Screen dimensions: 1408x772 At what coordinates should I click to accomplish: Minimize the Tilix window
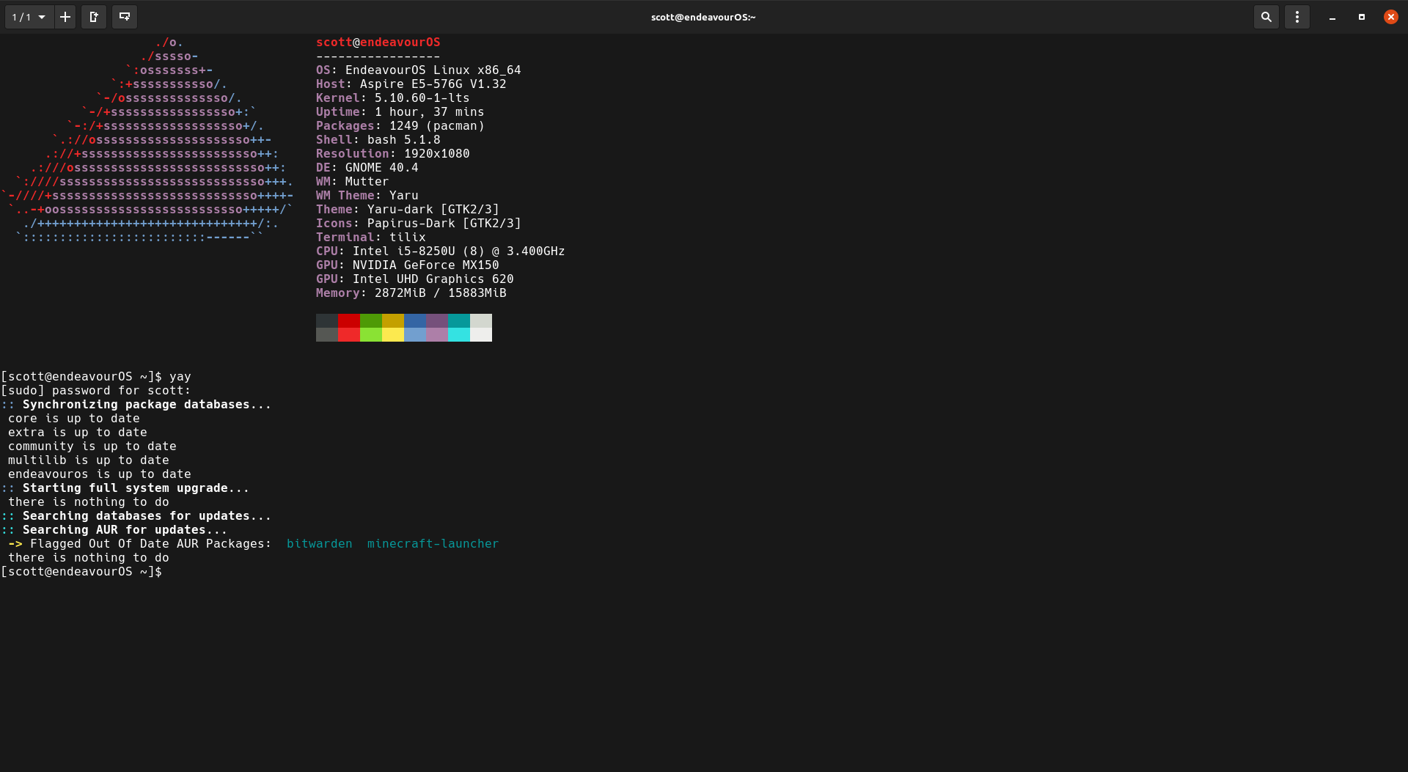1332,17
